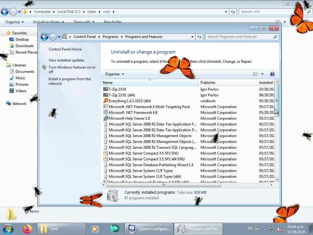313x235 pixels.
Task: Open Videos library in Explorer sidebar
Action: pyautogui.click(x=21, y=91)
